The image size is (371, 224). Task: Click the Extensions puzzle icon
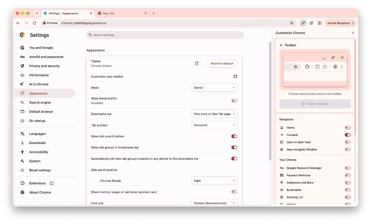(x=22, y=183)
